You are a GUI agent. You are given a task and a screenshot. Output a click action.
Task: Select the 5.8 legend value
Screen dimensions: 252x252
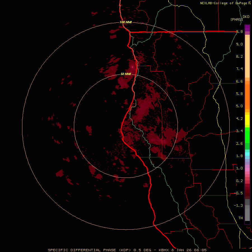click(x=239, y=94)
